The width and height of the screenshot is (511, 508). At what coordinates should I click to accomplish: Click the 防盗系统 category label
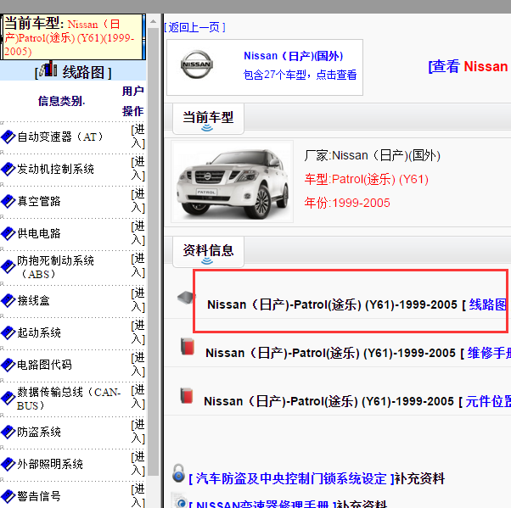[x=39, y=432]
